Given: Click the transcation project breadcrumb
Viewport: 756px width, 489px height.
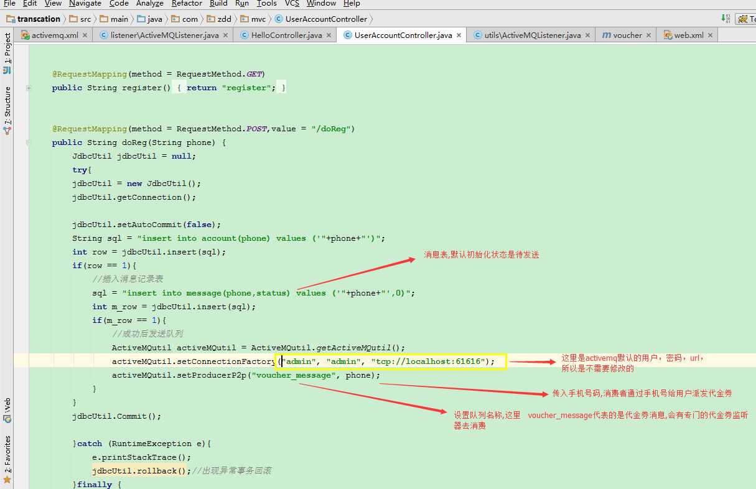Looking at the screenshot, I should (33, 19).
